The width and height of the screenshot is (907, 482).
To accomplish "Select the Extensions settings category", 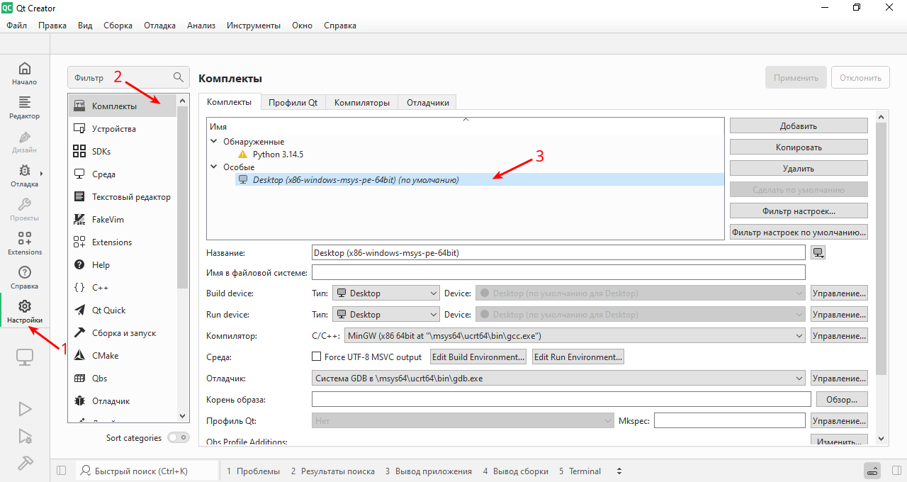I will tap(123, 242).
